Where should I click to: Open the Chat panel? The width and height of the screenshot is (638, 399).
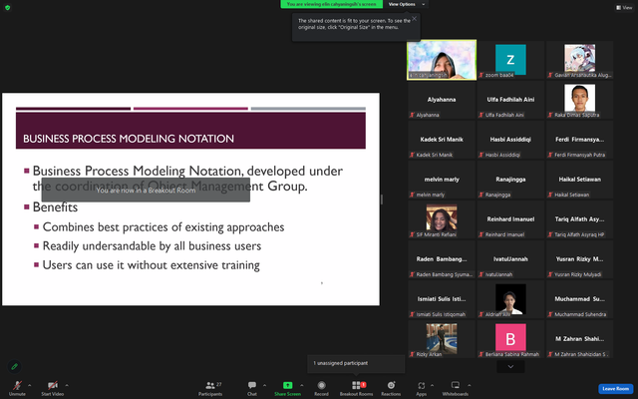[252, 388]
